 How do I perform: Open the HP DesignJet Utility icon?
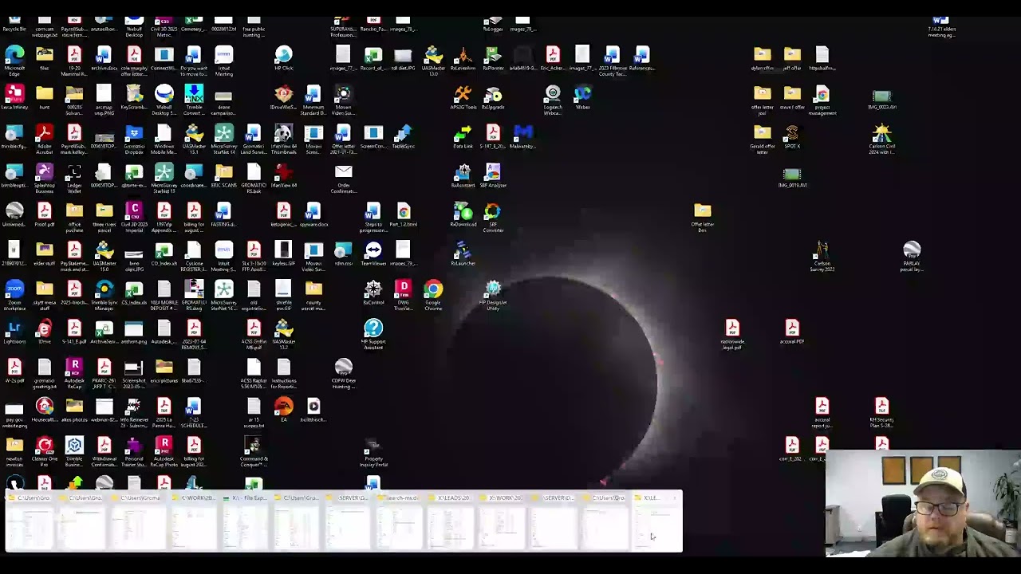493,290
